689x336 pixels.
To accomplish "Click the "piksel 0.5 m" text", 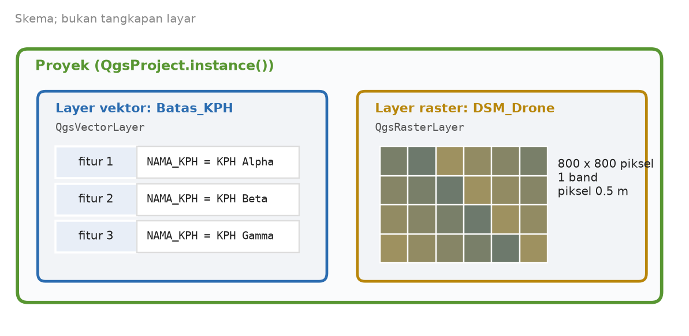I will [x=593, y=191].
